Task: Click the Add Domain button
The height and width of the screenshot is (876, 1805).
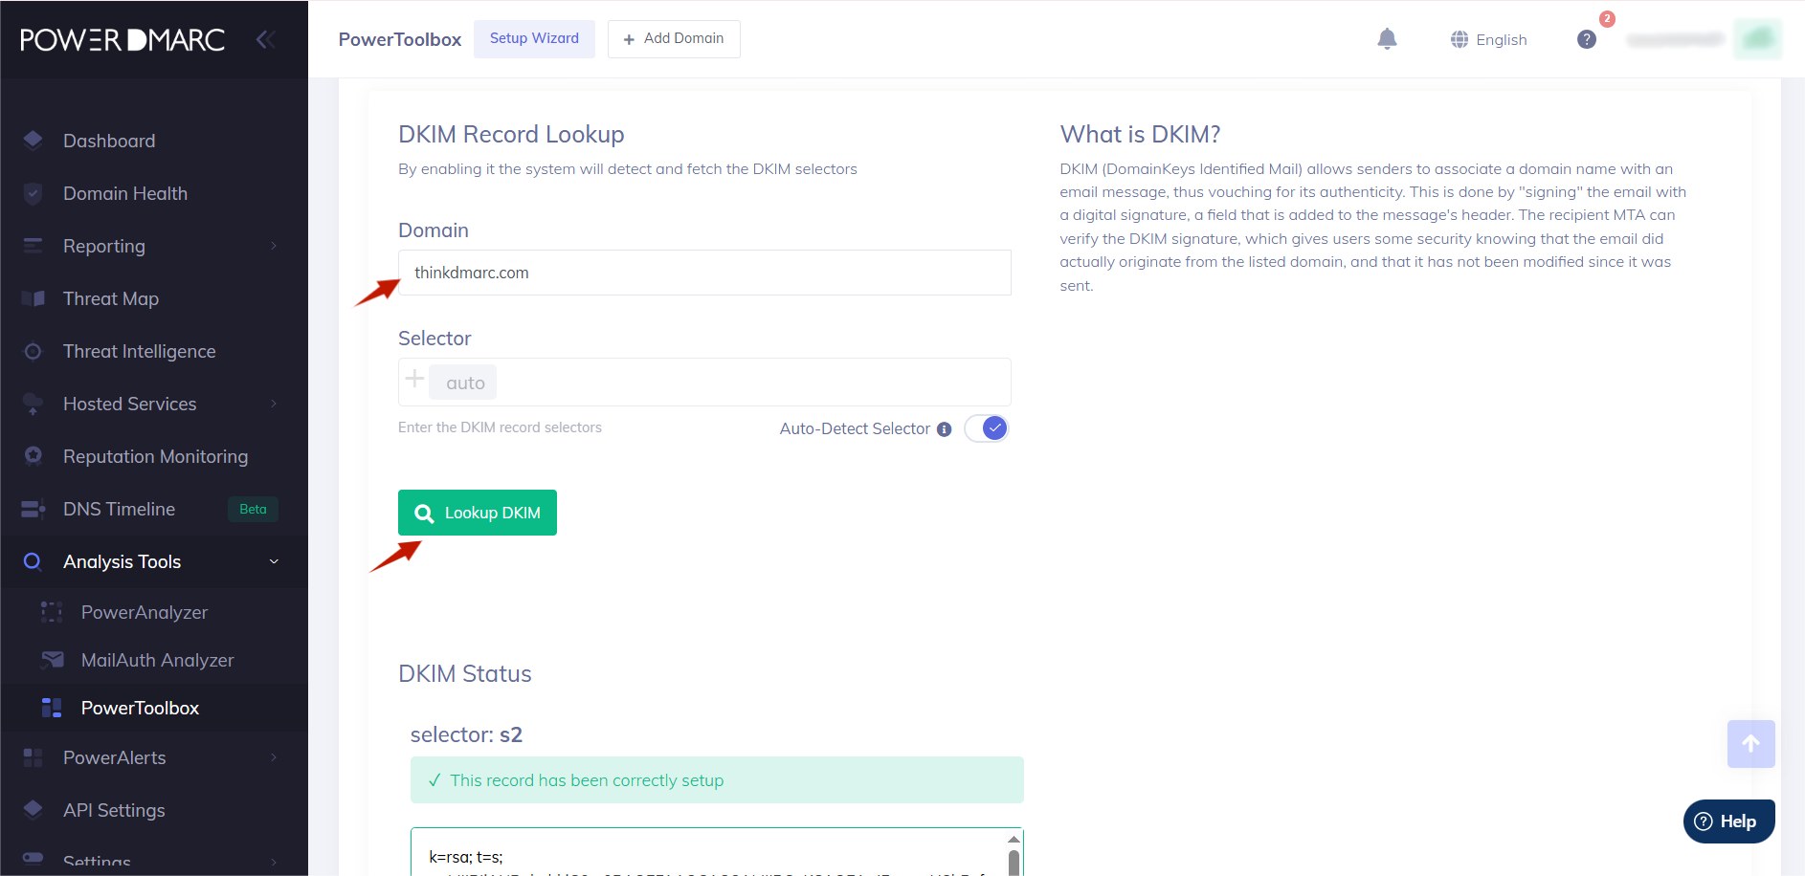Action: tap(674, 39)
